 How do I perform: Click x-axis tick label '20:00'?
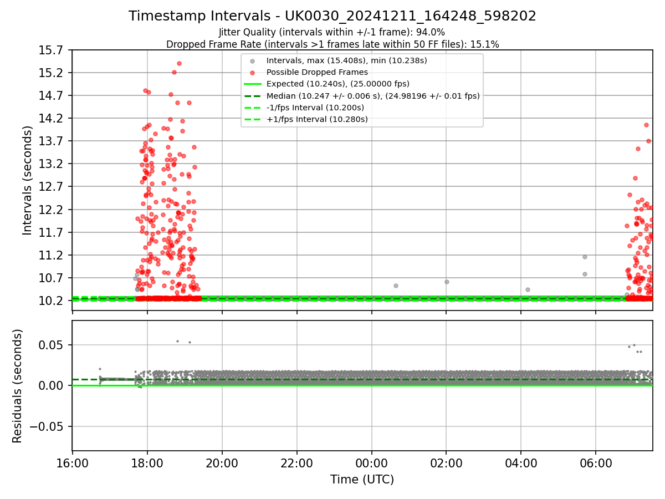click(x=222, y=462)
